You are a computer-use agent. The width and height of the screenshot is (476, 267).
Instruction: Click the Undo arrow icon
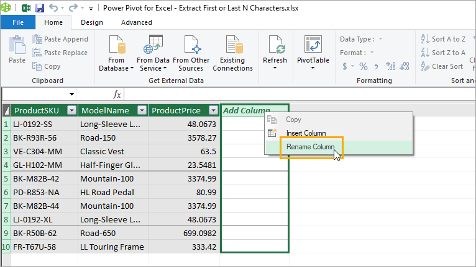click(53, 7)
